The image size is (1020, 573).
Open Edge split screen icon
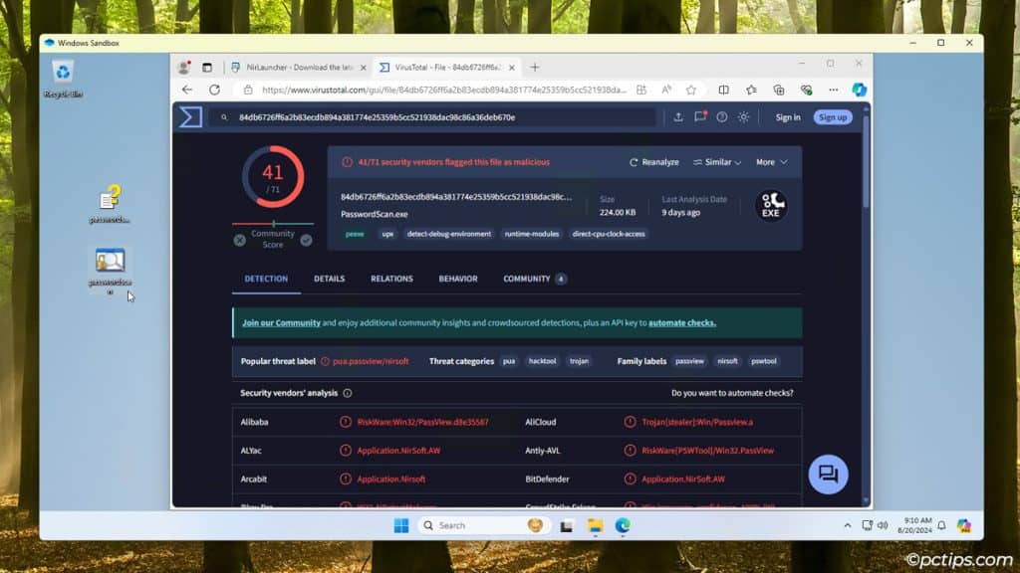point(723,89)
